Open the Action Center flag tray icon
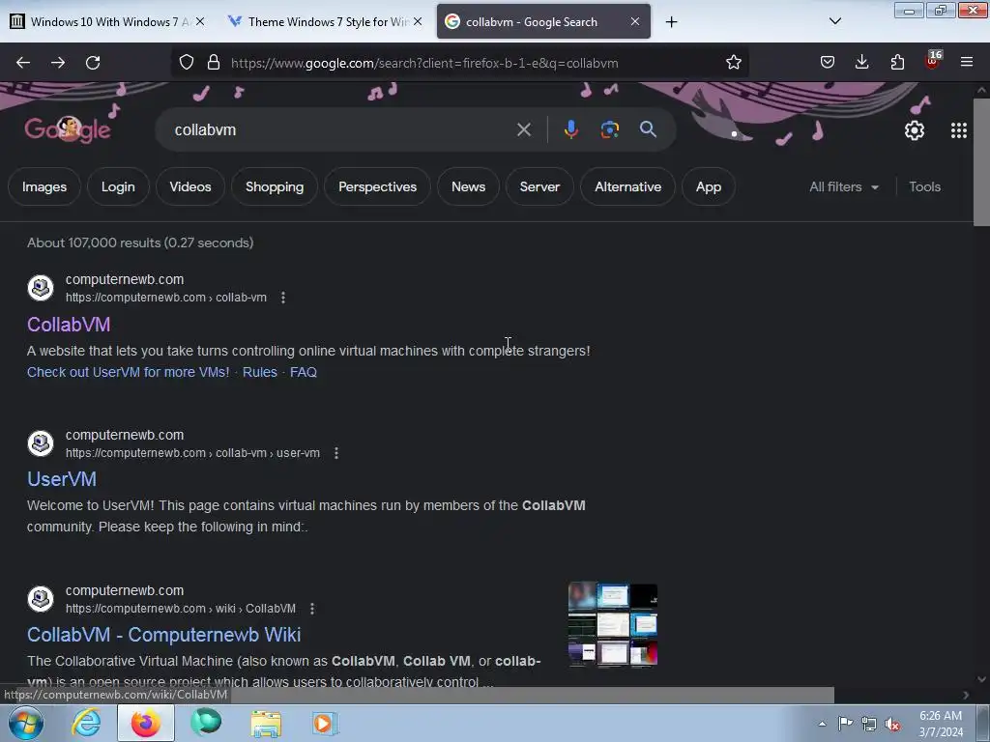990x742 pixels. (845, 724)
